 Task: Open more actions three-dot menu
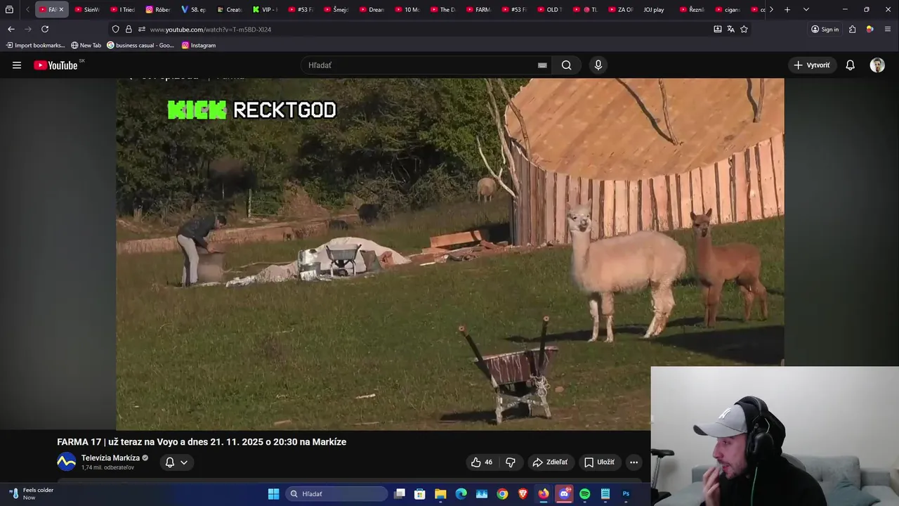(634, 462)
